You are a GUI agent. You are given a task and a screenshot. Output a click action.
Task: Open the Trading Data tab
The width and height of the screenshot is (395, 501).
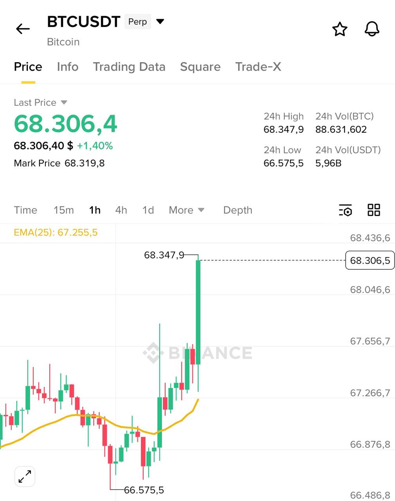coord(129,67)
